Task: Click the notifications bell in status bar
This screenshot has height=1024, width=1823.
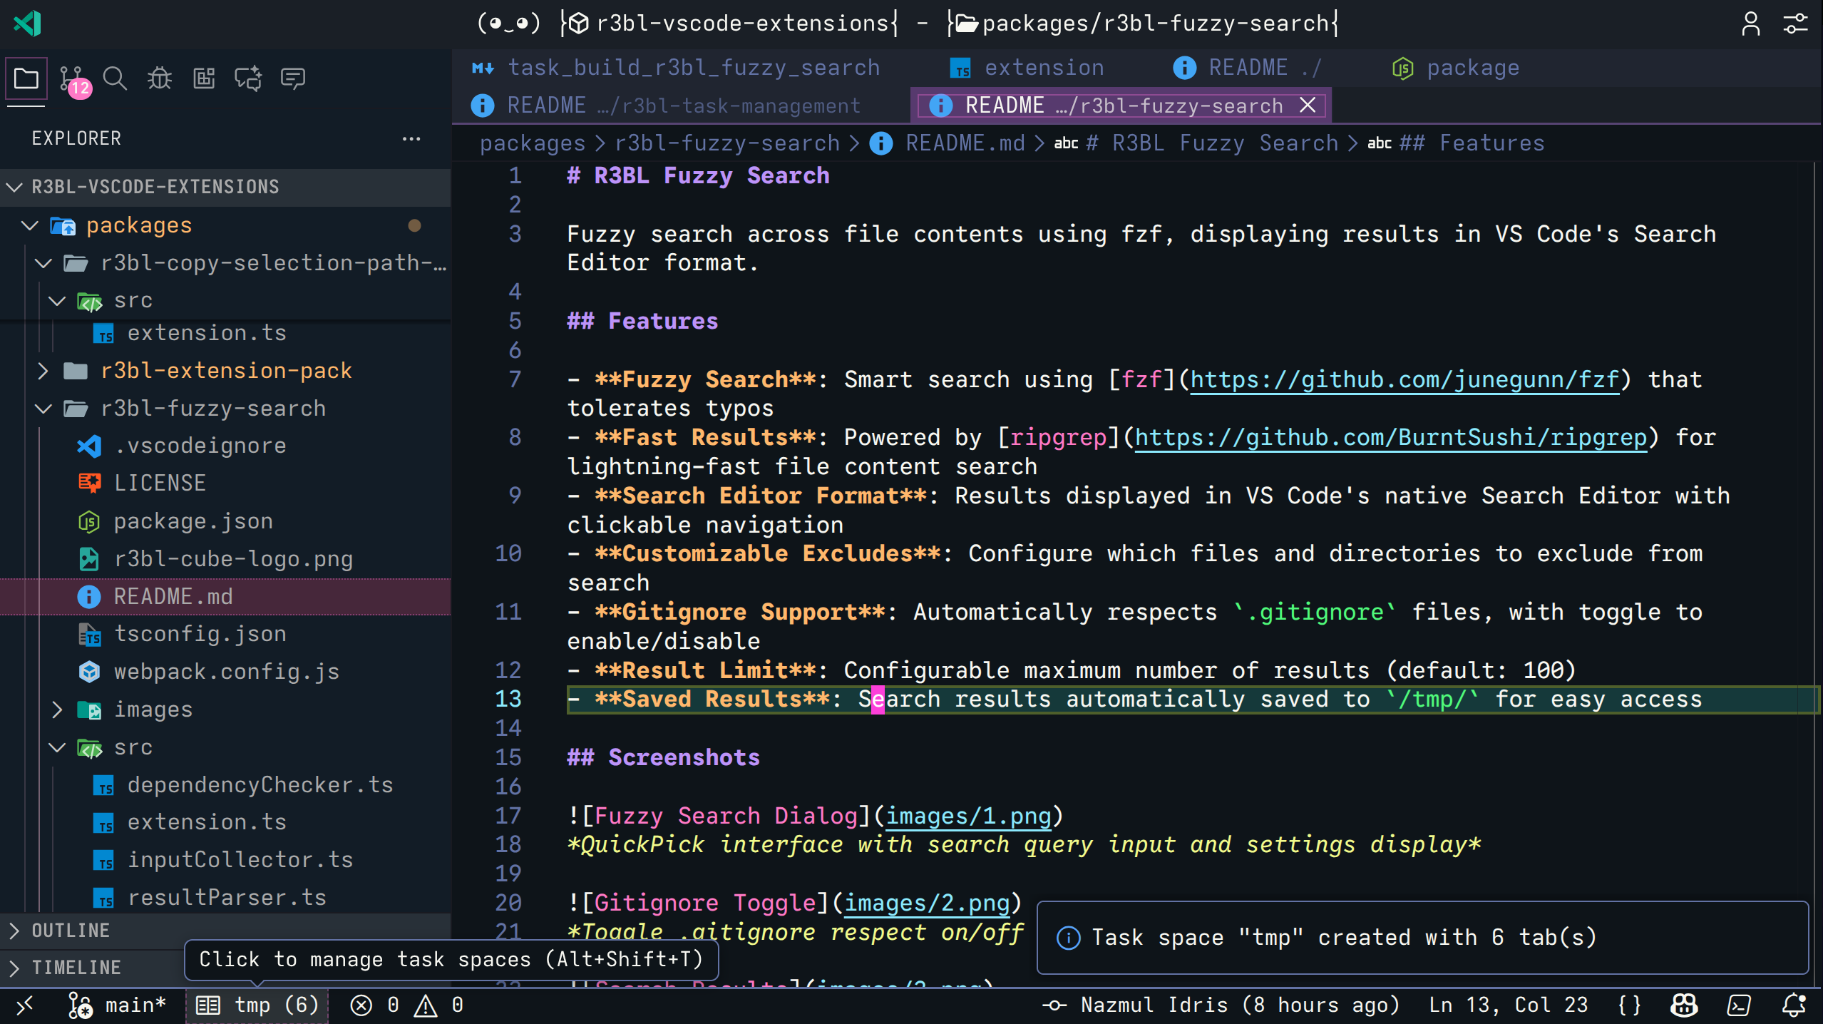Action: (1793, 1005)
